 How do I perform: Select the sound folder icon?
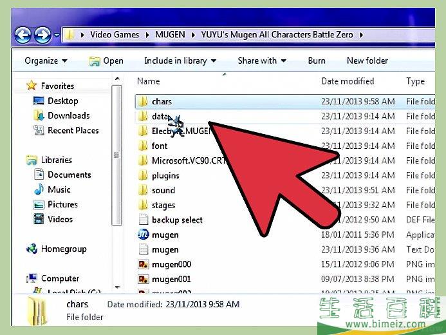pos(143,190)
